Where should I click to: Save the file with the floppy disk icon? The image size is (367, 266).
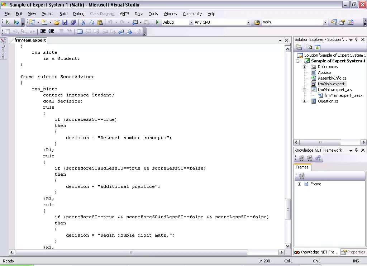65,22
